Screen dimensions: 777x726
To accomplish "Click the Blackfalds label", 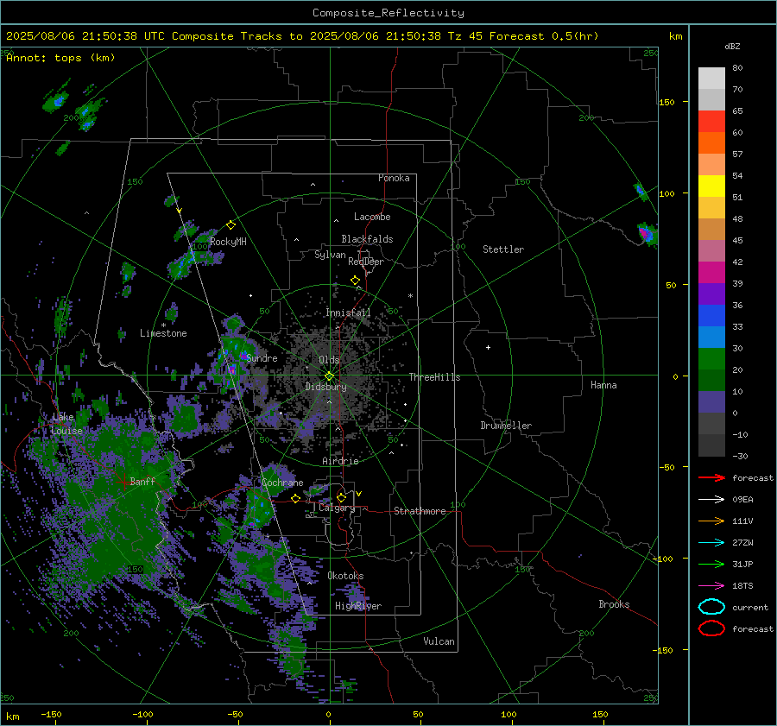I will click(367, 239).
